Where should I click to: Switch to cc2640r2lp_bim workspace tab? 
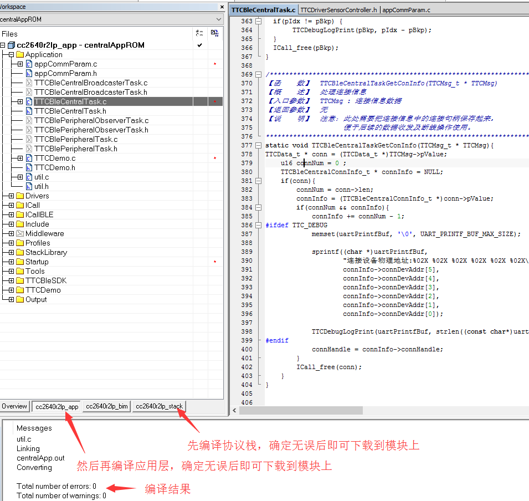click(x=106, y=406)
